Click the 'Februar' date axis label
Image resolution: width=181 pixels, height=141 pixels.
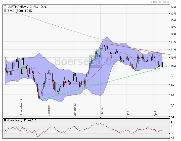point(102,112)
